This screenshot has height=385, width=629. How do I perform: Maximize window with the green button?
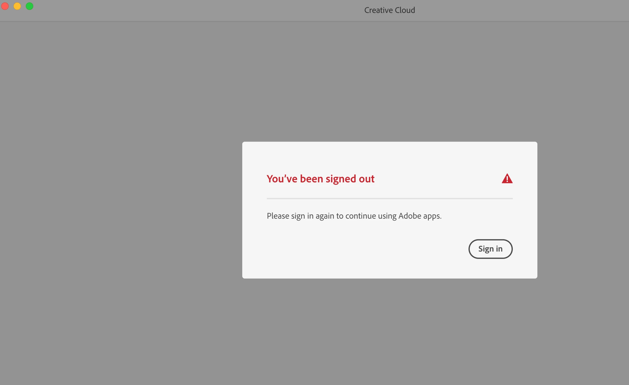pos(30,6)
